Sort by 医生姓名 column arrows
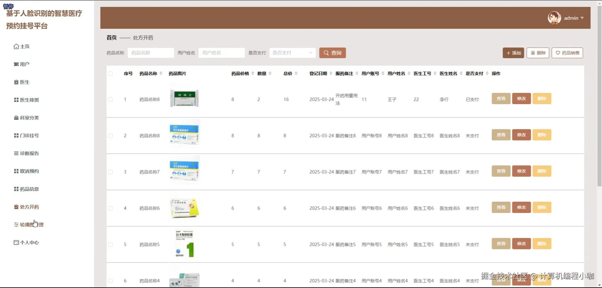602x288 pixels. (x=461, y=73)
